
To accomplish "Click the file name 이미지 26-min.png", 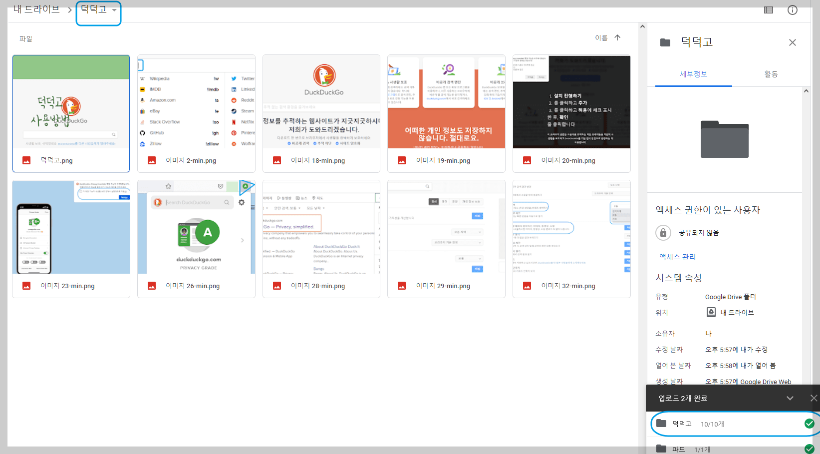I will point(193,286).
